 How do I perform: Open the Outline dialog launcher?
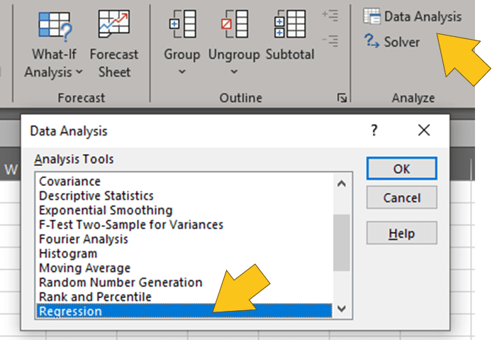pyautogui.click(x=342, y=98)
